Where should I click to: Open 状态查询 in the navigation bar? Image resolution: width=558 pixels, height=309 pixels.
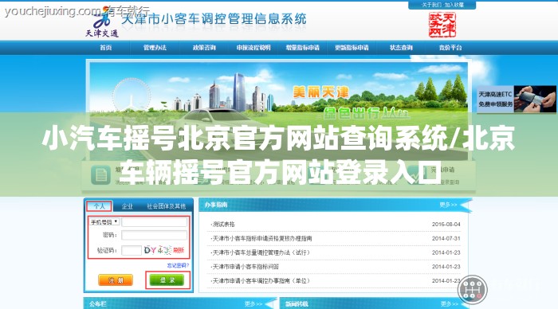point(401,48)
